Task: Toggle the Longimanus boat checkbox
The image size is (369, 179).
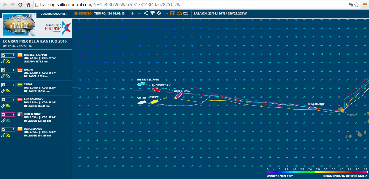Action: pos(4,129)
